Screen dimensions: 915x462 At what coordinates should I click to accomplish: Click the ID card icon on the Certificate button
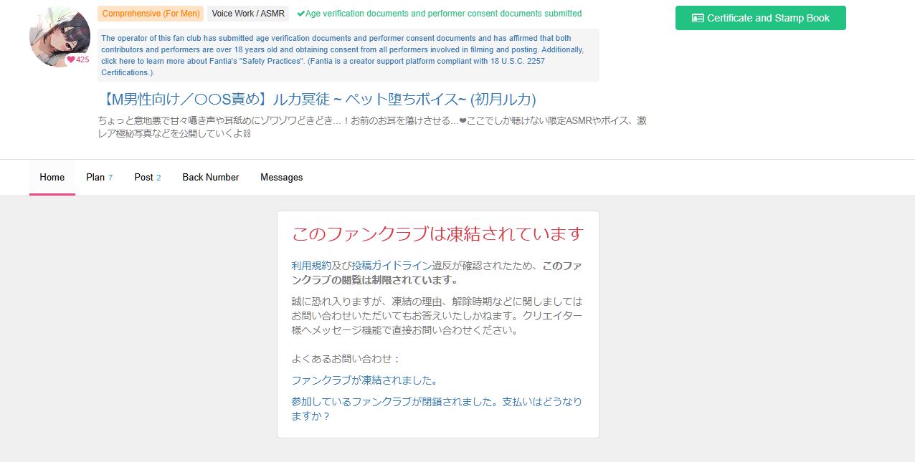point(698,18)
